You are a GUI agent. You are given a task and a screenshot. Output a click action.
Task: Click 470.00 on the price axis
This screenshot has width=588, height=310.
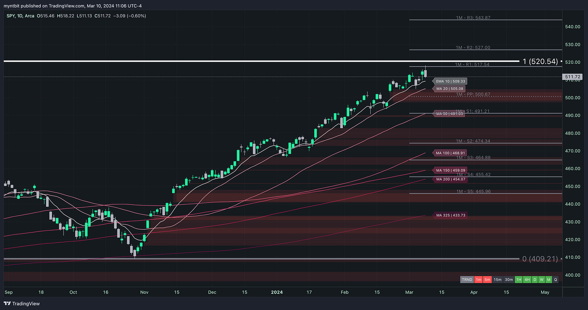click(573, 151)
